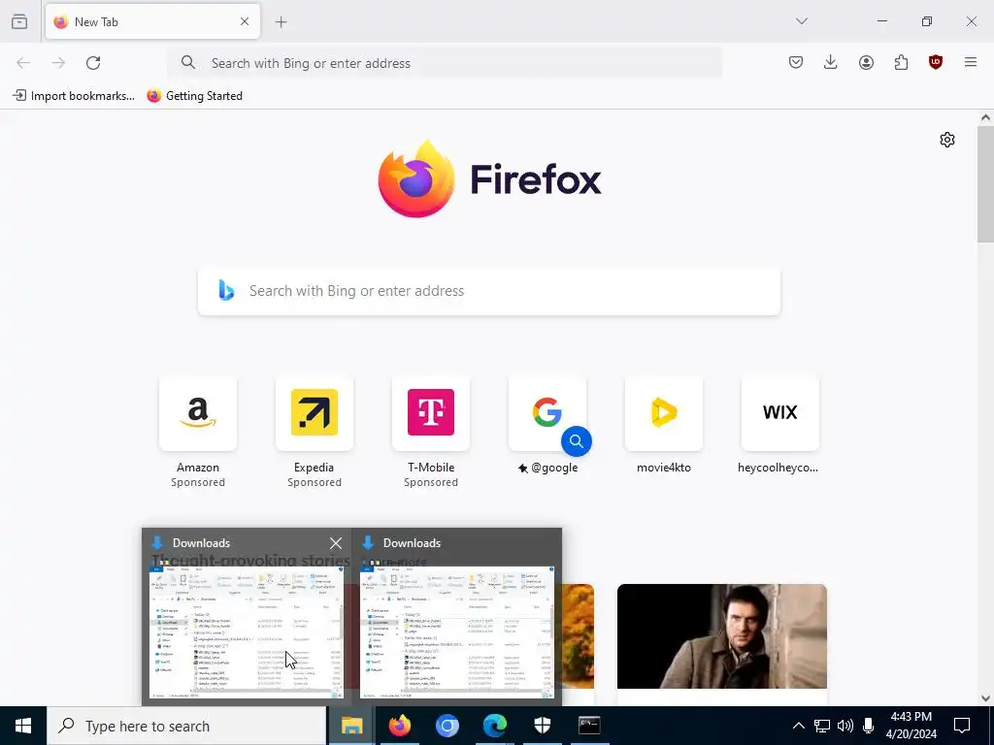This screenshot has width=994, height=745.
Task: Reload the current page
Action: (x=93, y=63)
